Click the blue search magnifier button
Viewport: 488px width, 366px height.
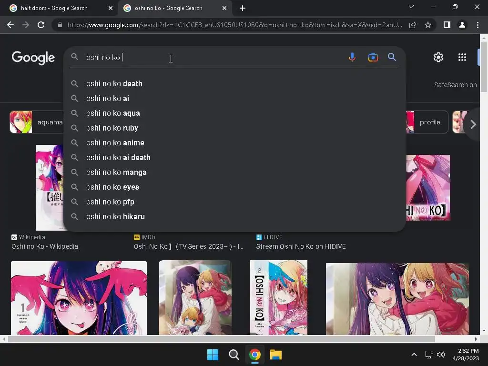coord(392,57)
